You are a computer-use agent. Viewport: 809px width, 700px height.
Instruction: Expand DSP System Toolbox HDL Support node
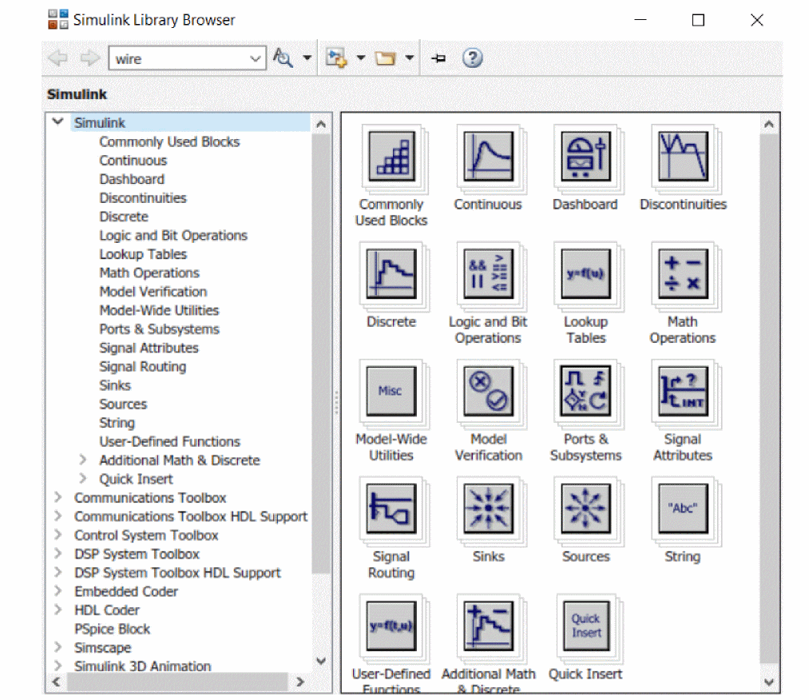58,572
